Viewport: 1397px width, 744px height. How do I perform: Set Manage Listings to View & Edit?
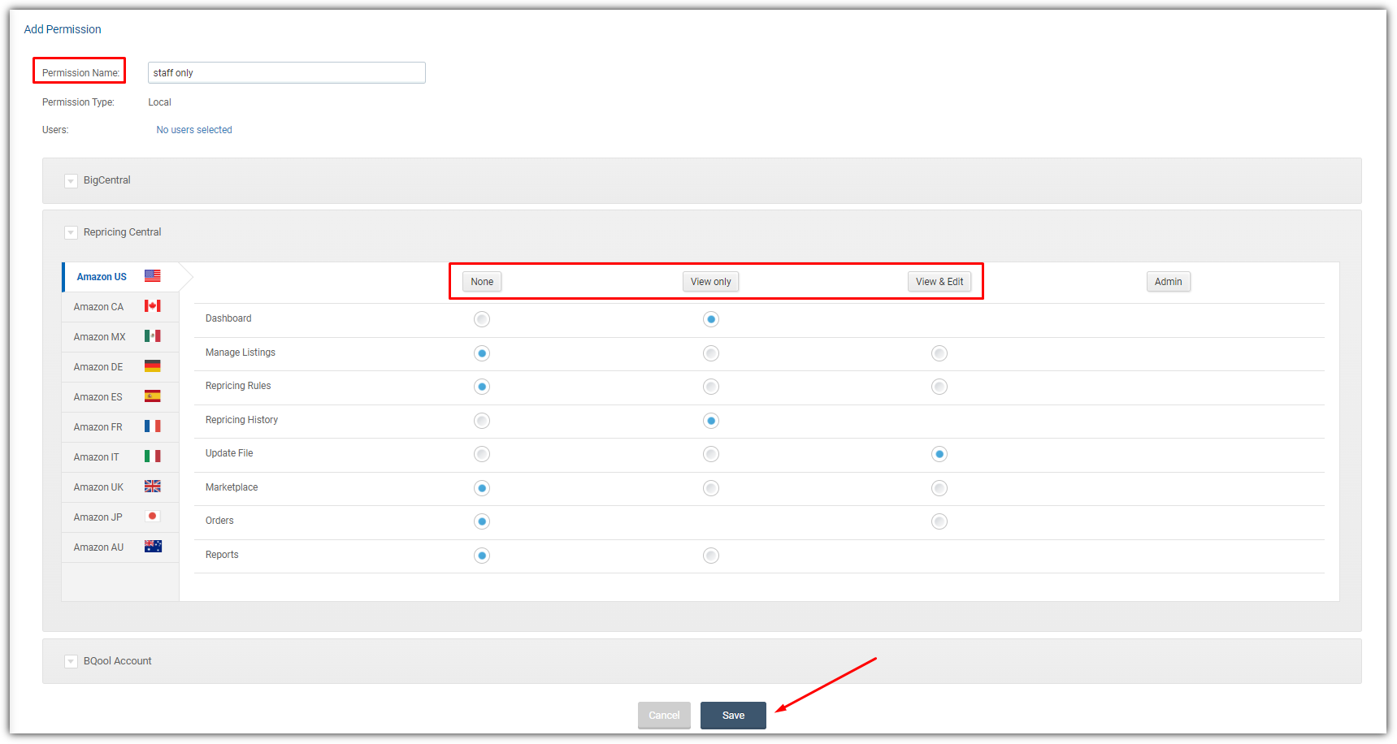pos(939,353)
